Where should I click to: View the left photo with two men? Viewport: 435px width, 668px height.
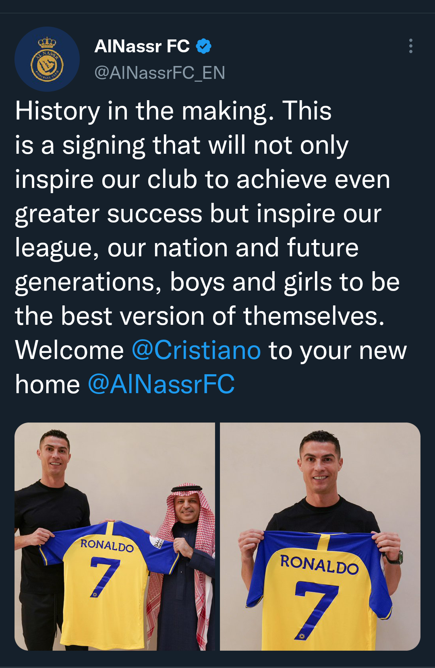click(115, 536)
